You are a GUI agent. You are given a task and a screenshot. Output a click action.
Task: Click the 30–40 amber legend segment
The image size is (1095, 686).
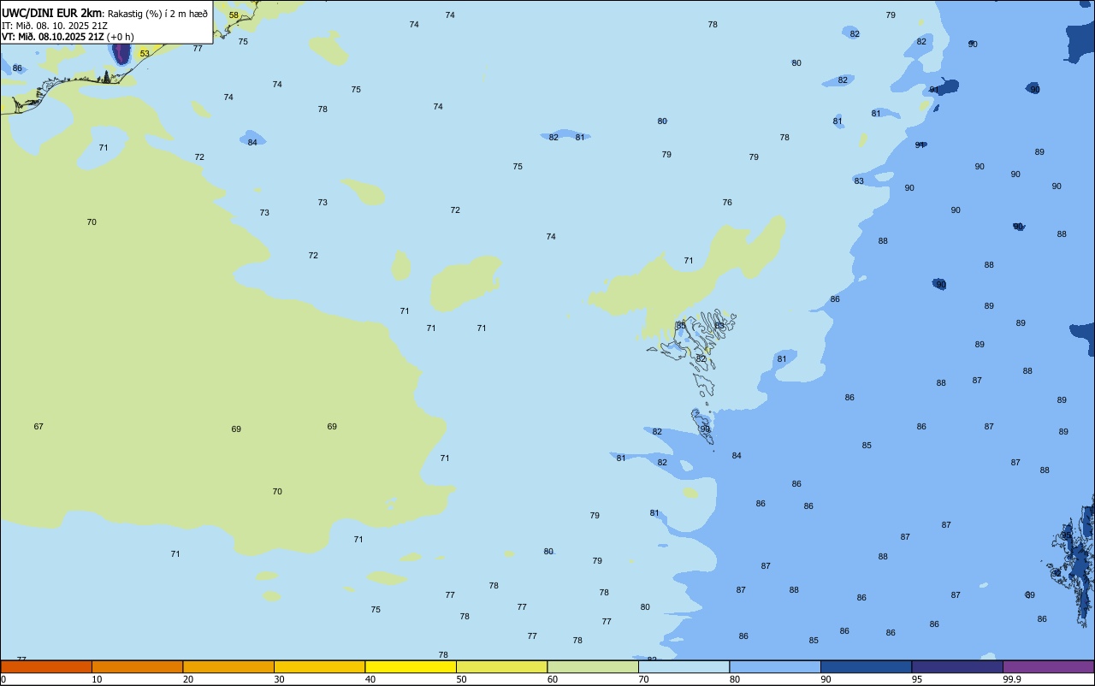point(319,666)
